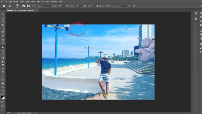Toggle Quick Mask mode

pyautogui.click(x=3, y=102)
